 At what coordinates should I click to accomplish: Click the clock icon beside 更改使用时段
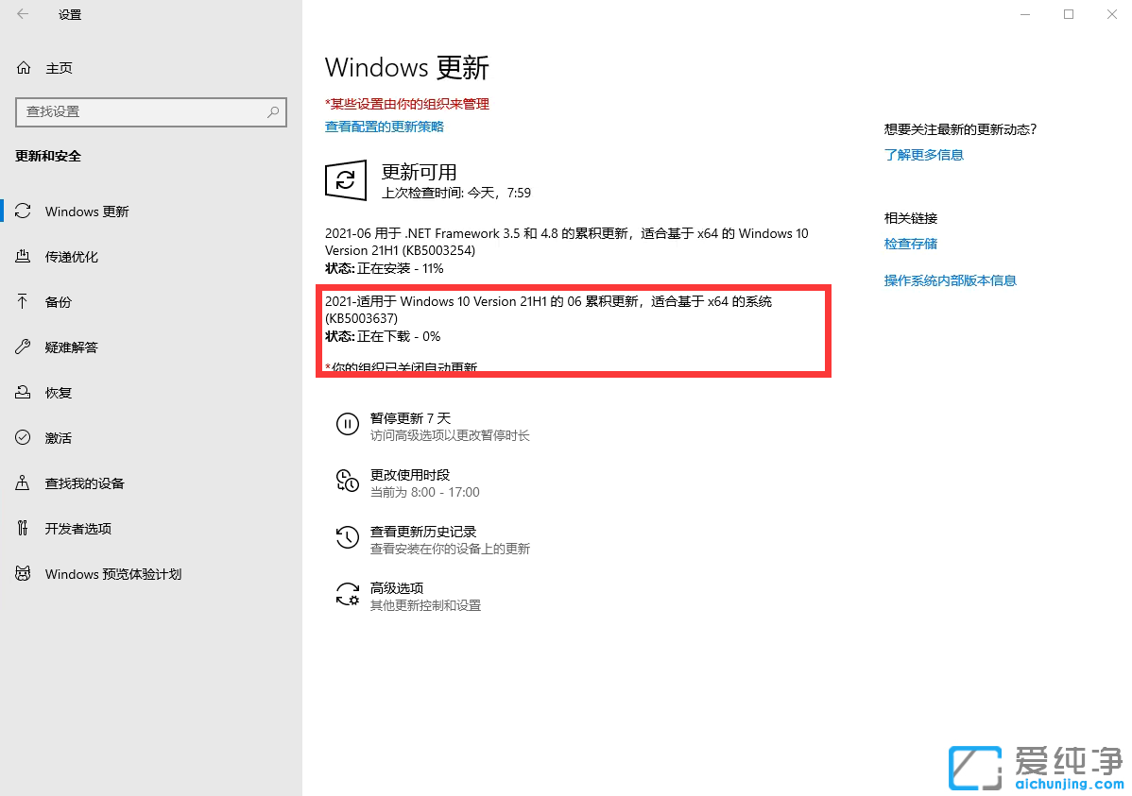(347, 481)
